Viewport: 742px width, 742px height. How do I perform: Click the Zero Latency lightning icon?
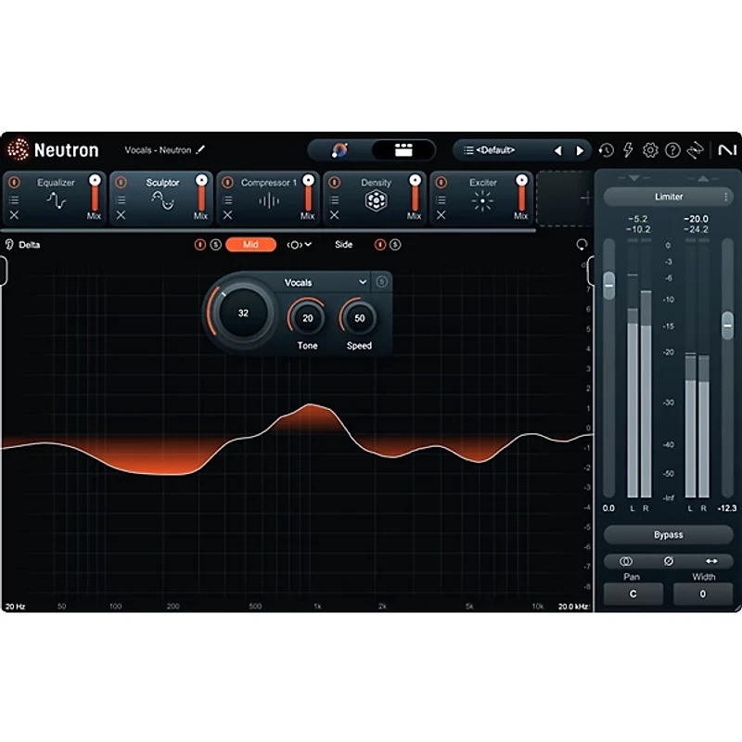pyautogui.click(x=628, y=149)
